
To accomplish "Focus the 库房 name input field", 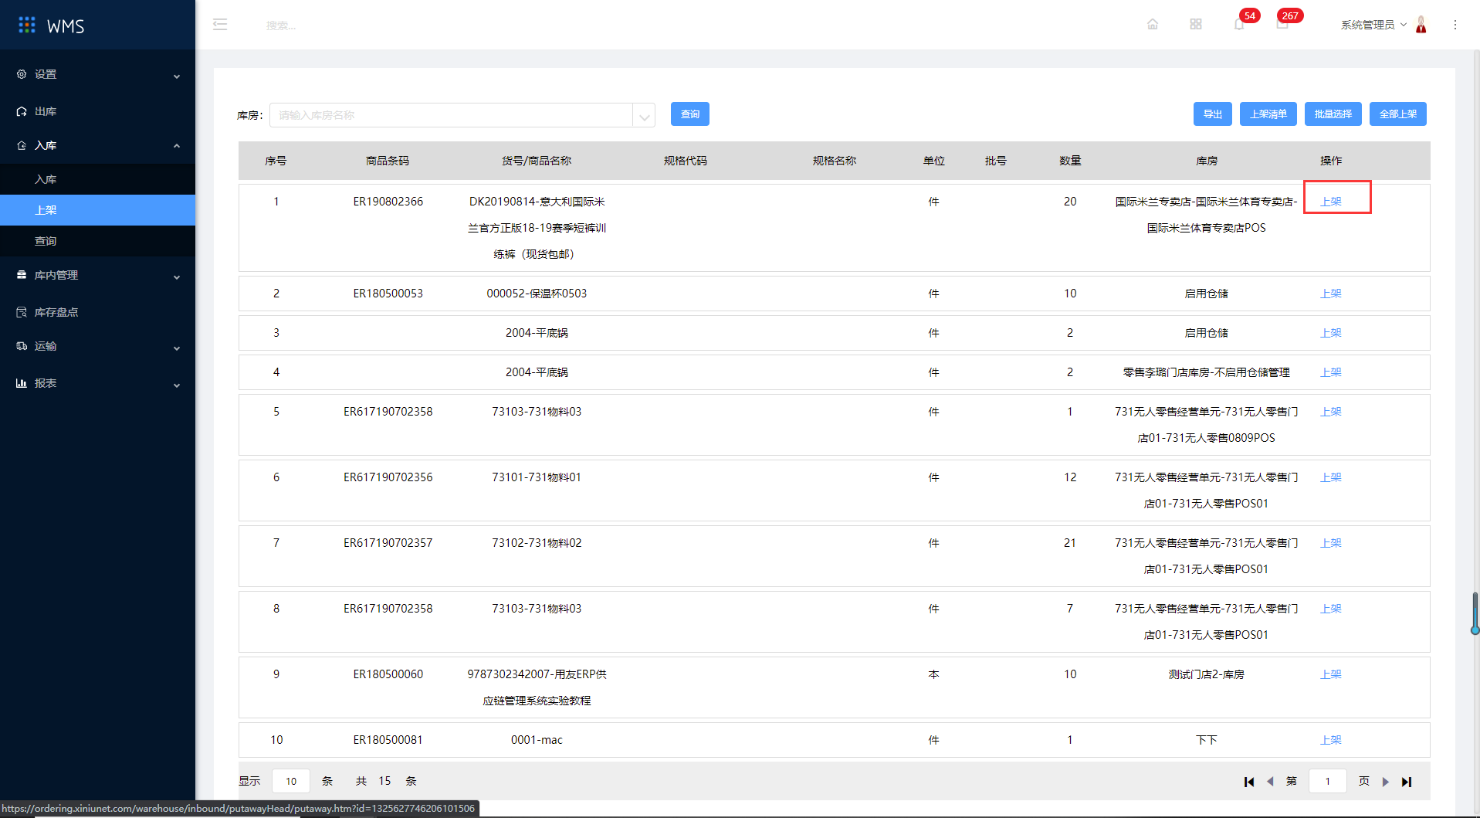I will pos(452,115).
